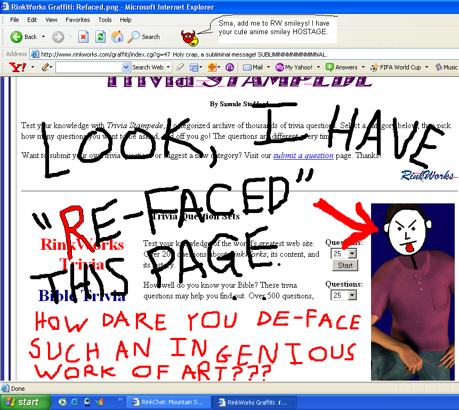Select the RinkWorks Graffiti taskbar button
Screen dimensions: 459x410
click(x=254, y=402)
